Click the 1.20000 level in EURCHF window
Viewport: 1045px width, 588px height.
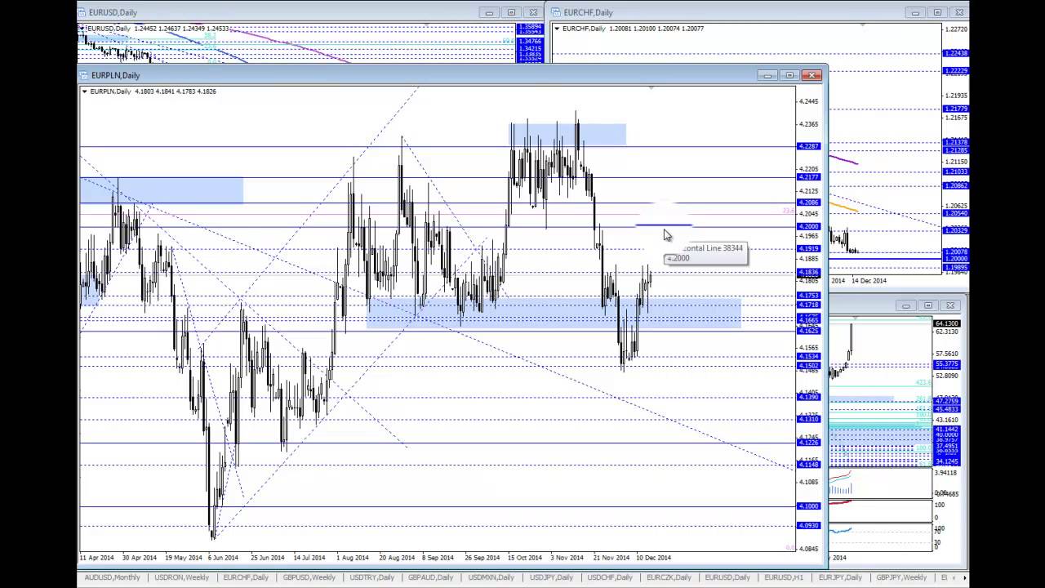click(956, 259)
